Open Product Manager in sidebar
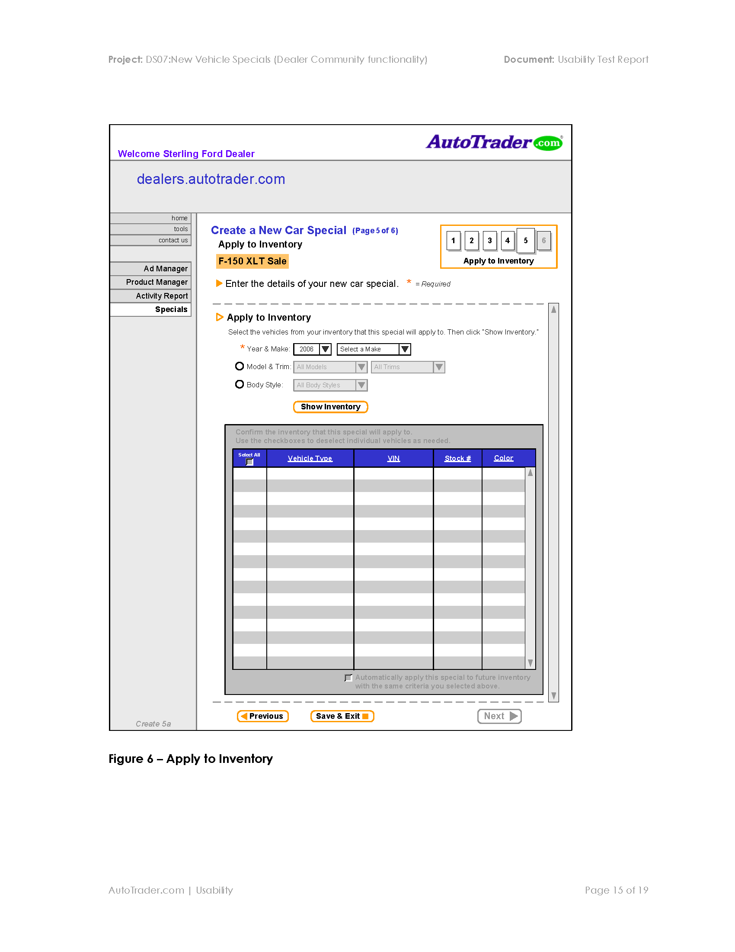Image resolution: width=735 pixels, height=952 pixels. point(150,282)
